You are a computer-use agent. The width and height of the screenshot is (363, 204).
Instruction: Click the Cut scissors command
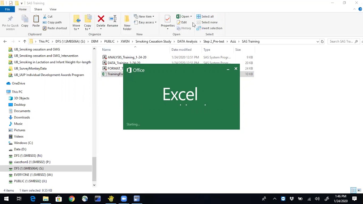point(48,16)
